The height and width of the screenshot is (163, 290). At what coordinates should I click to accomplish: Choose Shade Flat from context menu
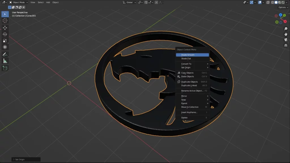click(192, 59)
